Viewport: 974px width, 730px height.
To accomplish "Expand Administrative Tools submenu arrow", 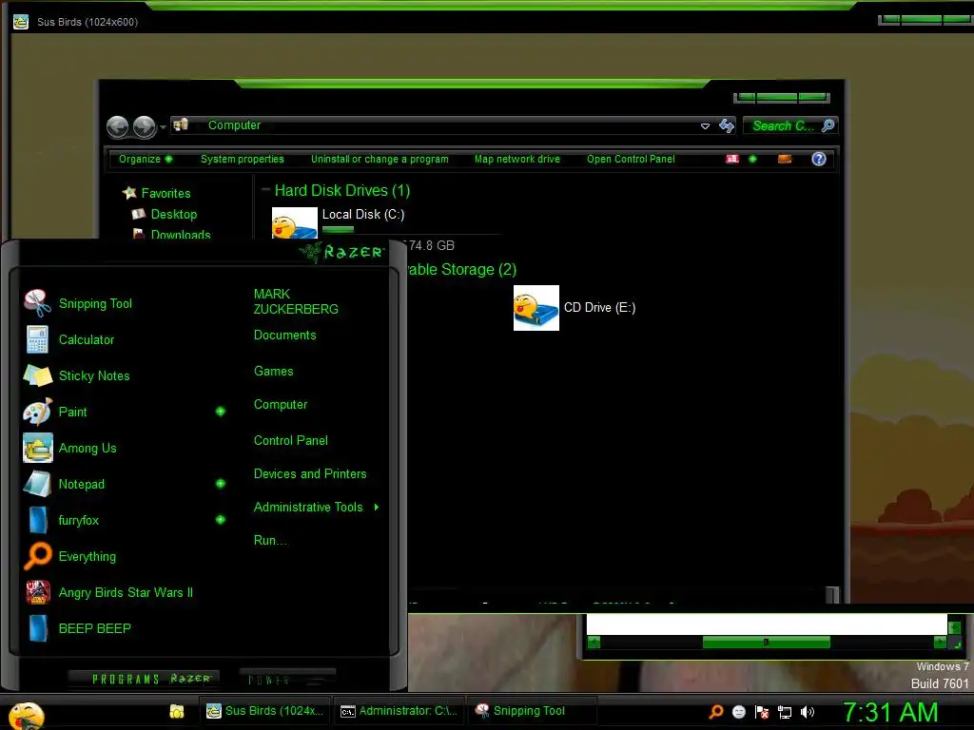I will tap(377, 508).
